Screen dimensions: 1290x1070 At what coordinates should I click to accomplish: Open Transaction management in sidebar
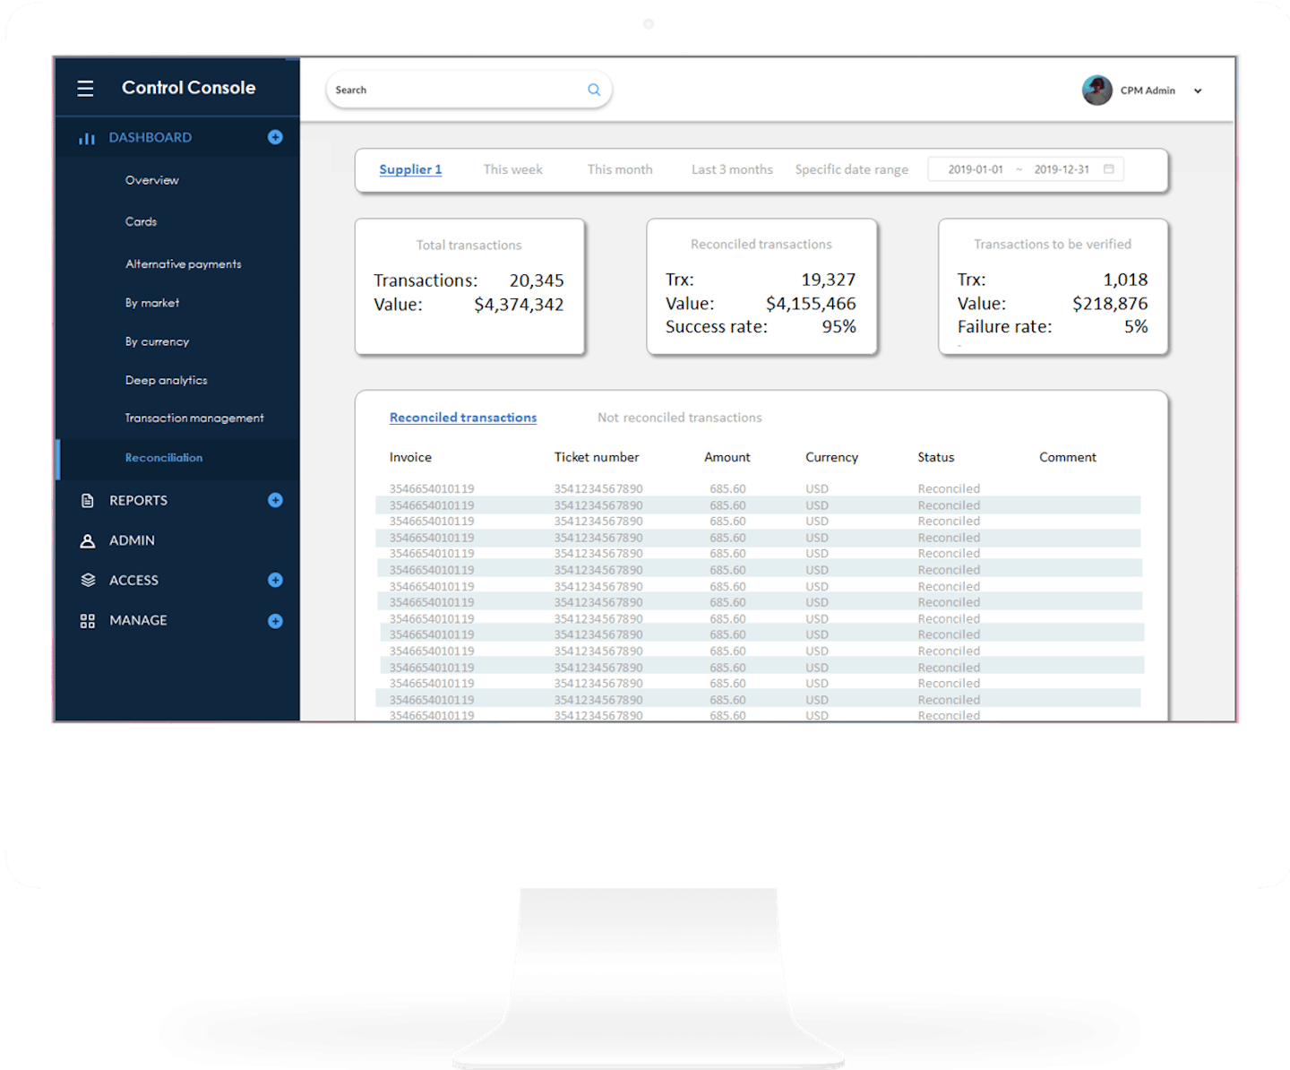click(x=194, y=419)
